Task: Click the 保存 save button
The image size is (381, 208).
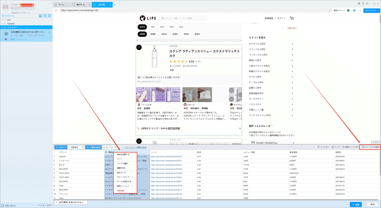Action: pyautogui.click(x=372, y=205)
